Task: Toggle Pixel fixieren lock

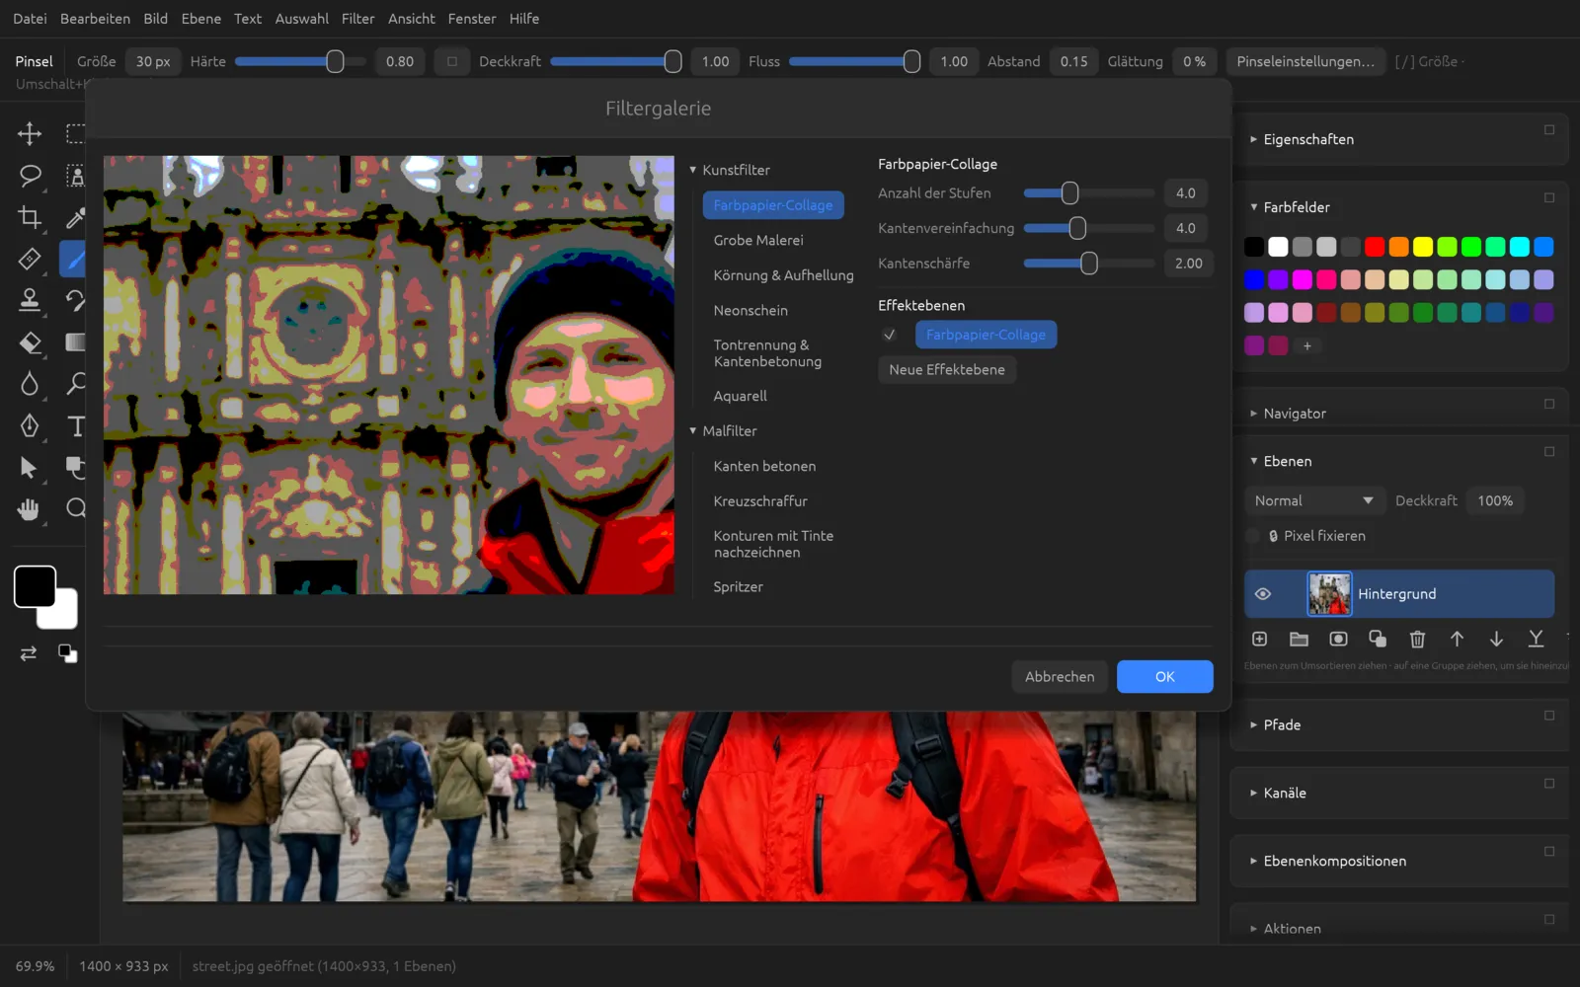Action: pyautogui.click(x=1253, y=536)
